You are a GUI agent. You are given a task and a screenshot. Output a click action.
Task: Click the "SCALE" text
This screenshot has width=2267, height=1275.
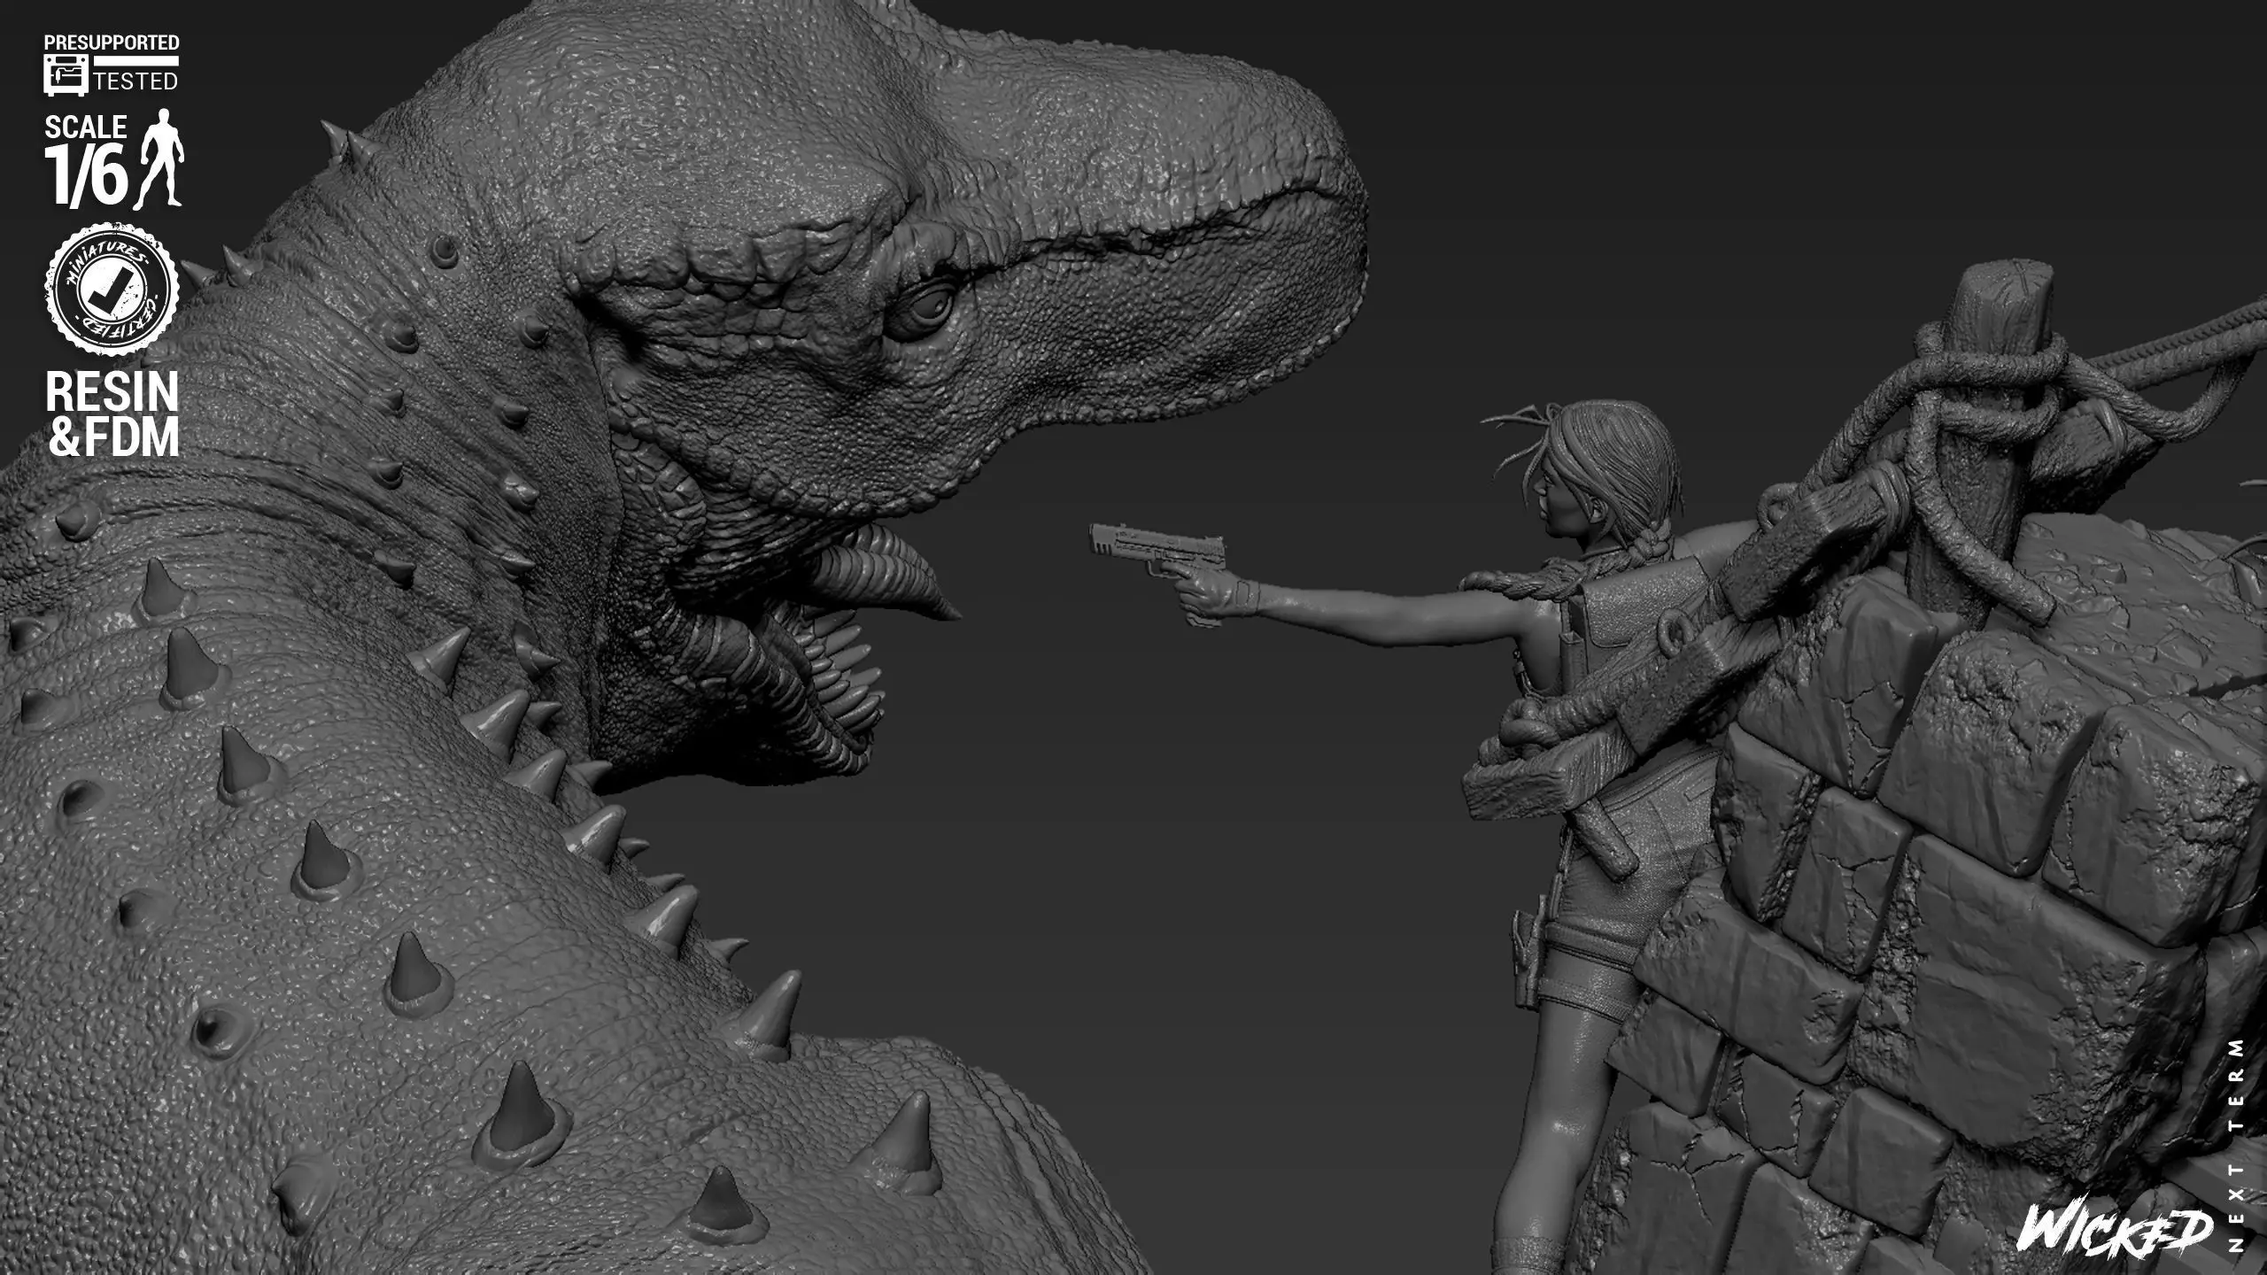pos(86,127)
